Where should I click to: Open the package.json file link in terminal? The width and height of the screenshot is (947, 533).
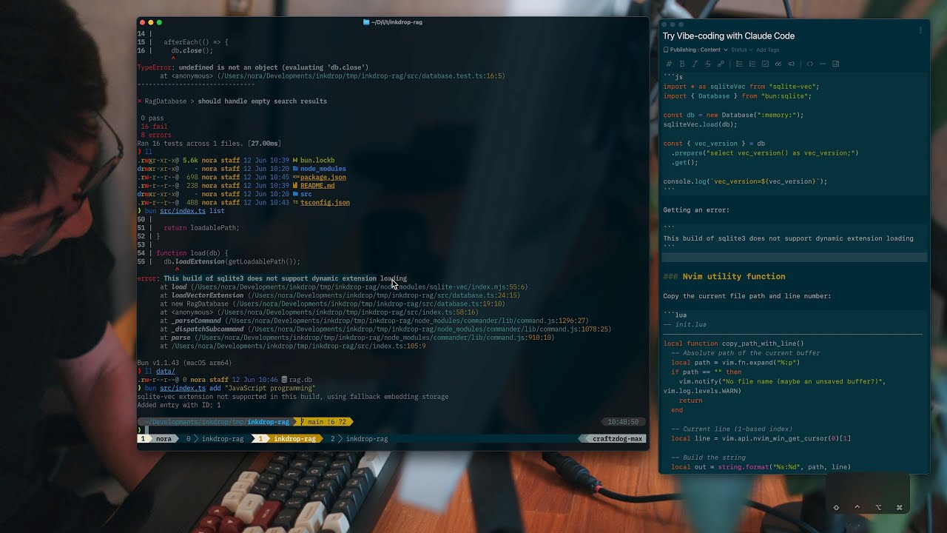point(323,178)
